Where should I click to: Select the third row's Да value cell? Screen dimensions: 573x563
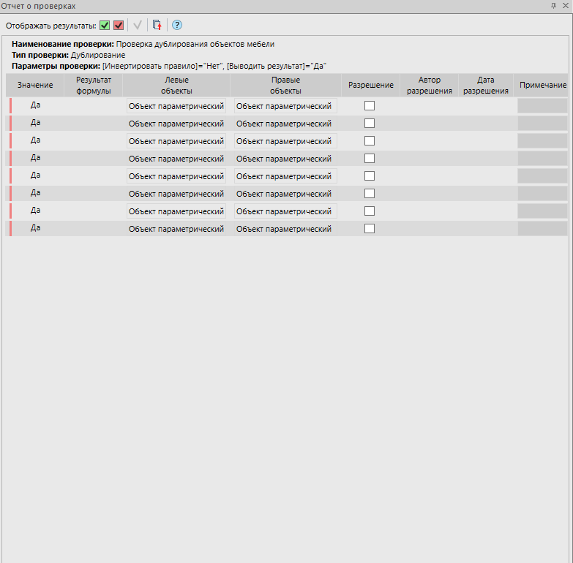click(x=35, y=140)
